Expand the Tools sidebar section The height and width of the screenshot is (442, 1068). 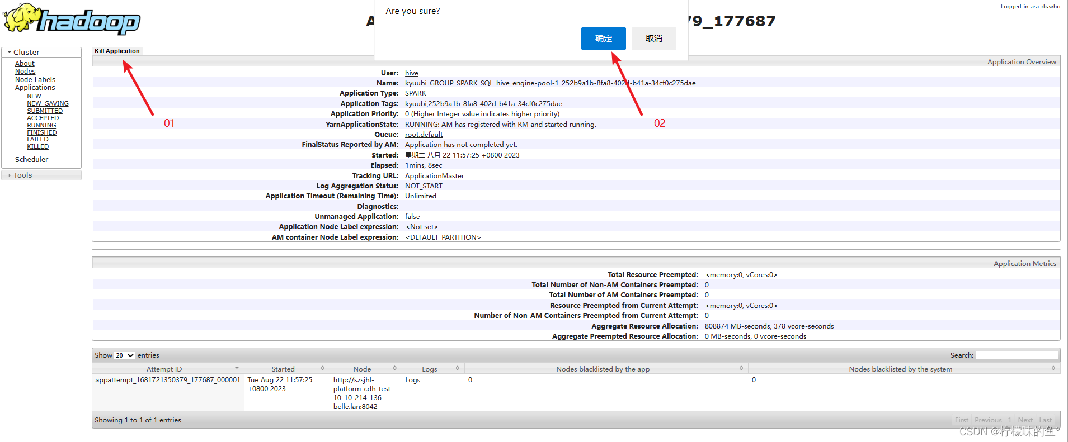pyautogui.click(x=41, y=175)
